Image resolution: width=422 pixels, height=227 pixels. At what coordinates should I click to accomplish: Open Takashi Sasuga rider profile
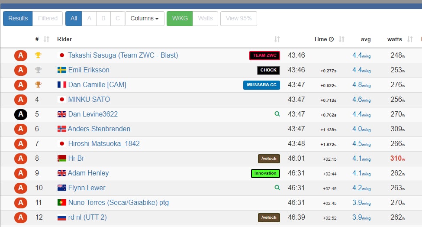click(x=123, y=55)
